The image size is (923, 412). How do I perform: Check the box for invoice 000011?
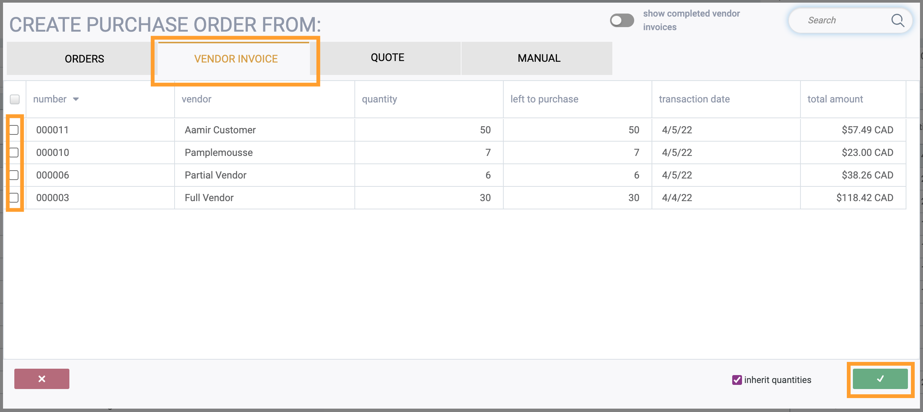coord(14,130)
